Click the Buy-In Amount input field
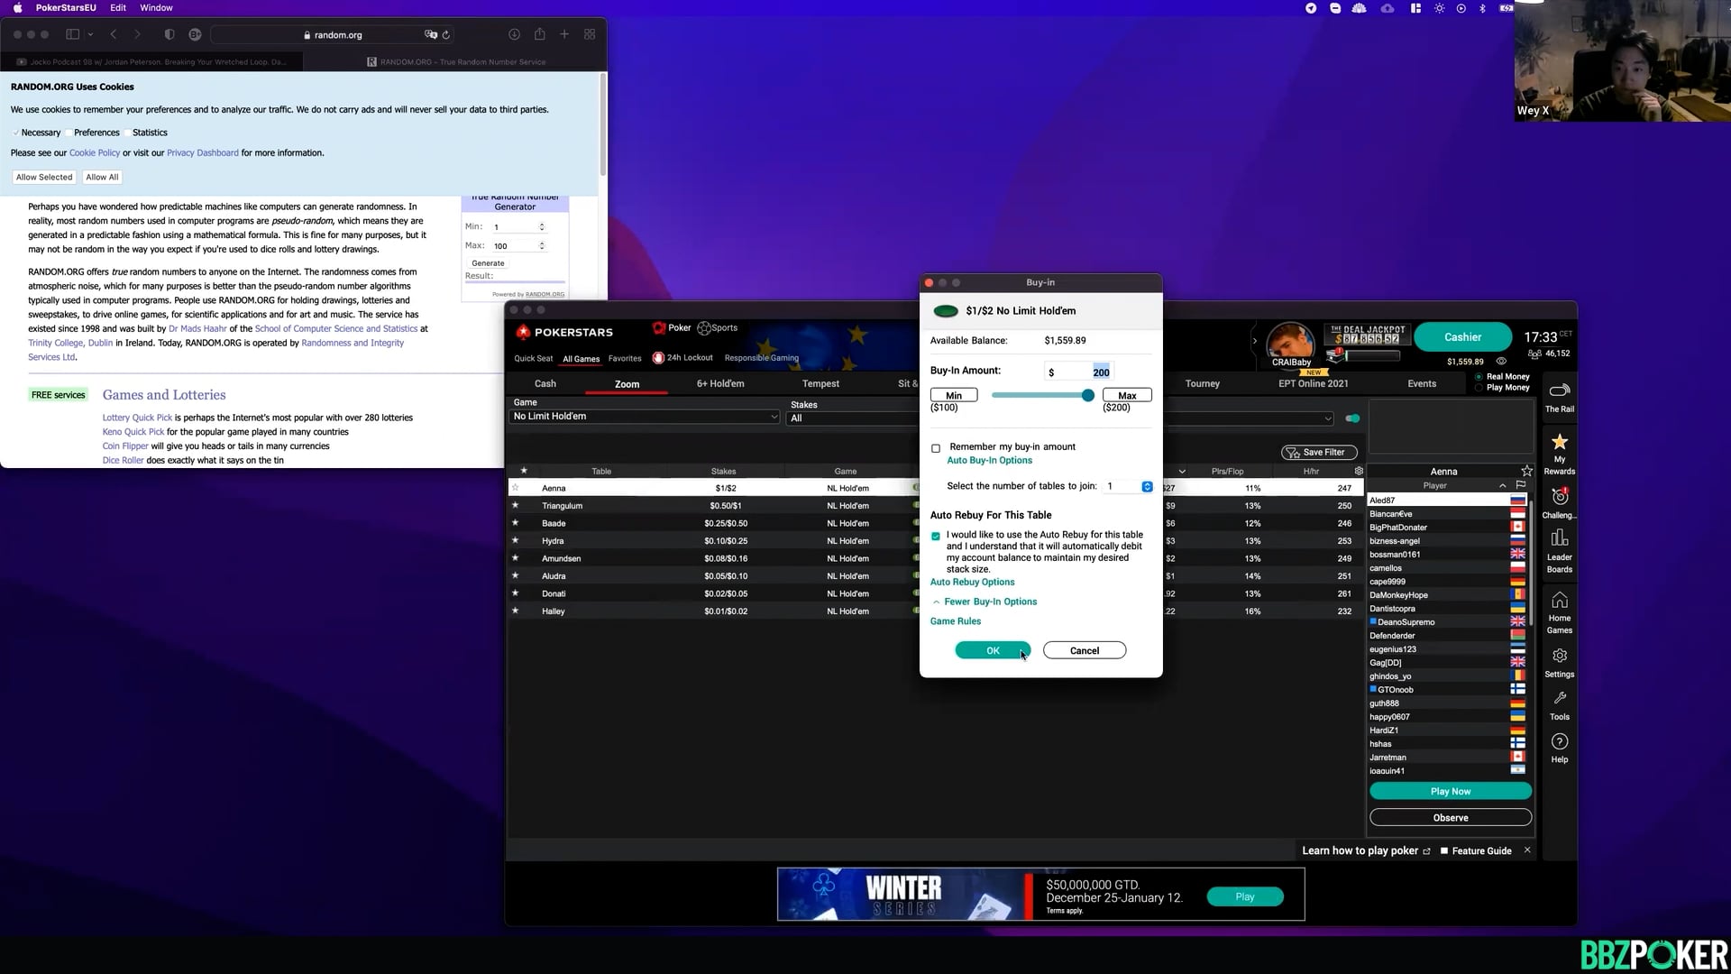1731x974 pixels. [x=1078, y=372]
